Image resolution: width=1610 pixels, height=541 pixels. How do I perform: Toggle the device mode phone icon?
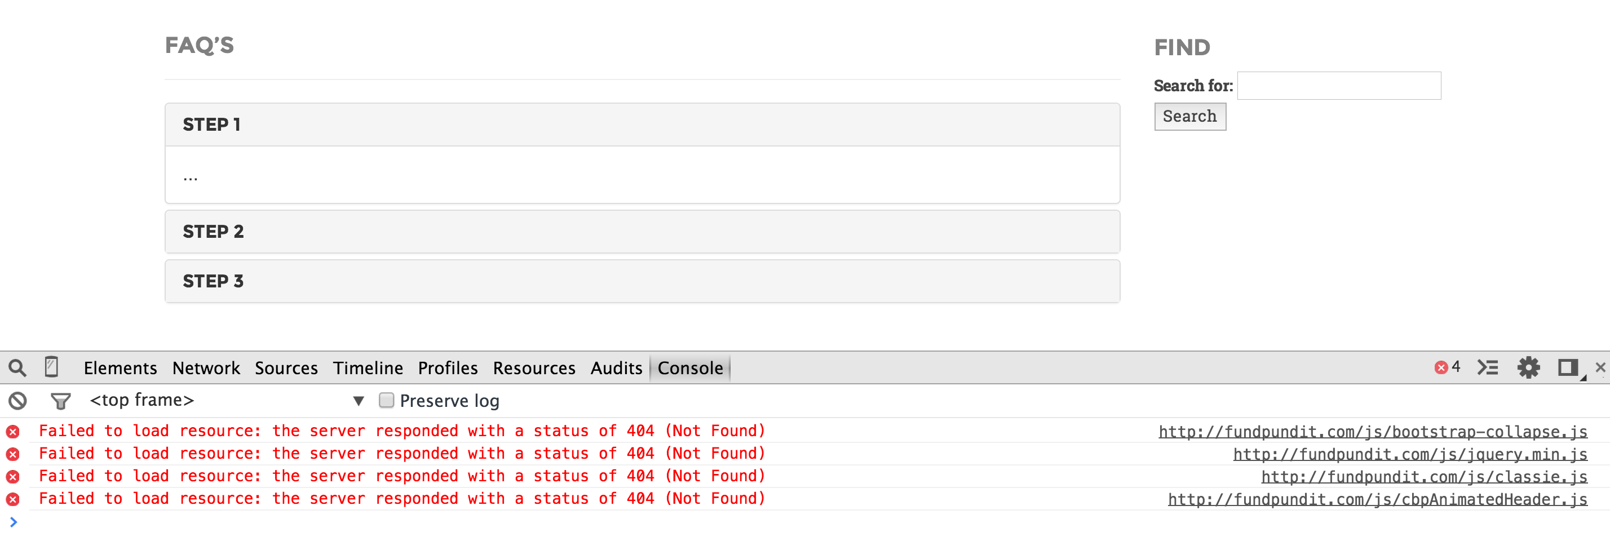(x=52, y=367)
